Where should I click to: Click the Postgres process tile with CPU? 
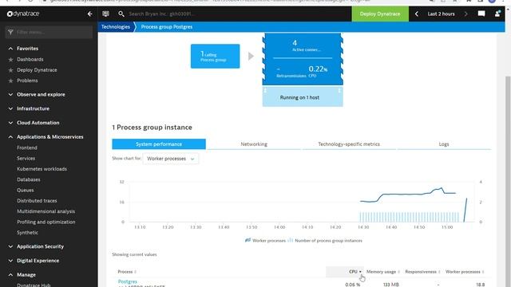303,58
